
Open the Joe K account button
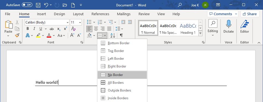200,5
